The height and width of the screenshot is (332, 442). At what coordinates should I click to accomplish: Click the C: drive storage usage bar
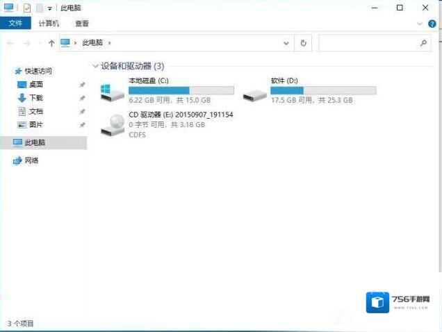click(x=181, y=90)
